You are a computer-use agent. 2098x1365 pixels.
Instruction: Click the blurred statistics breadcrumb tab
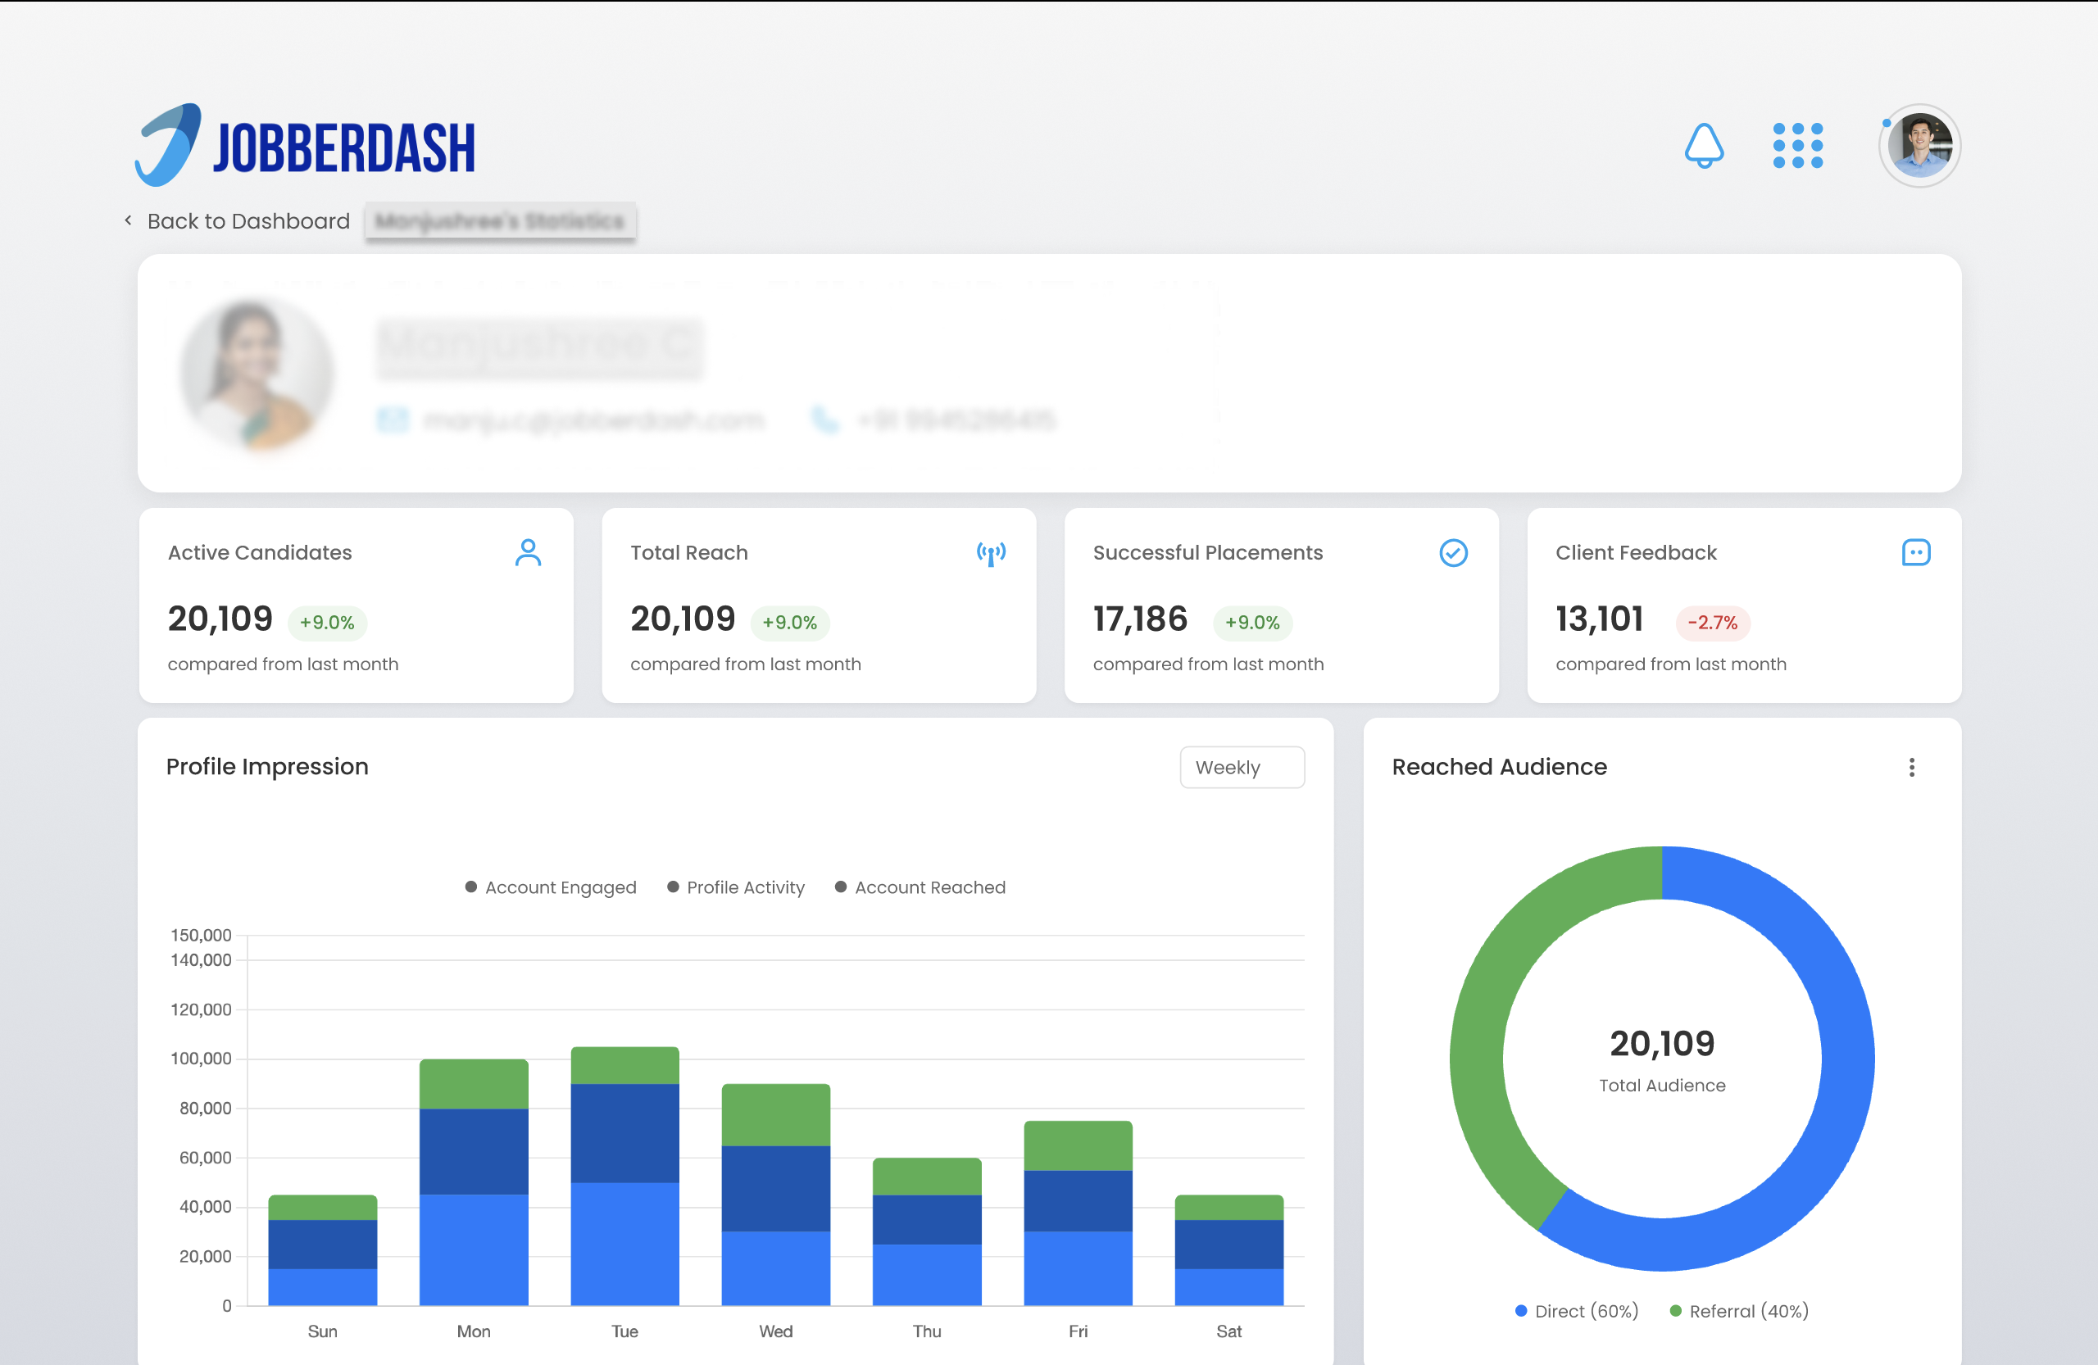click(x=500, y=221)
